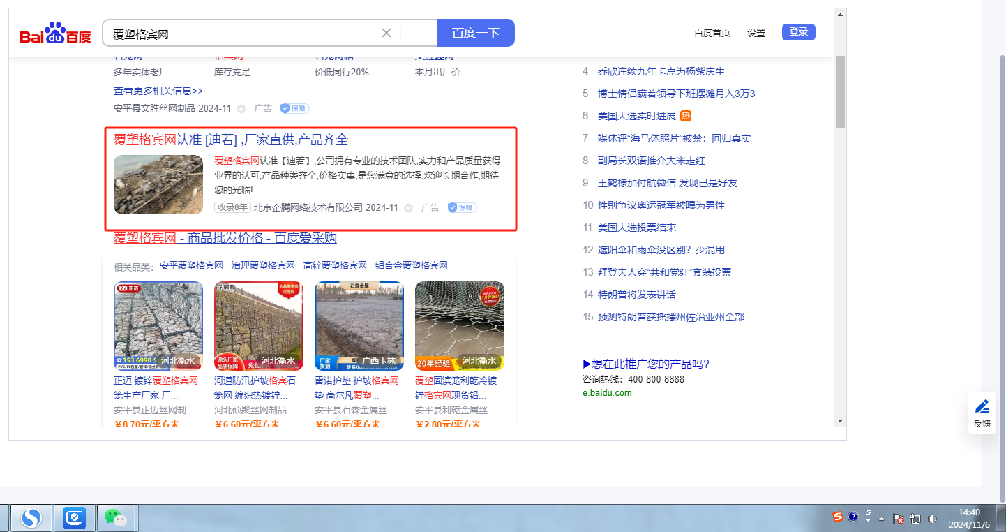Show hidden system tray icons

point(881,519)
